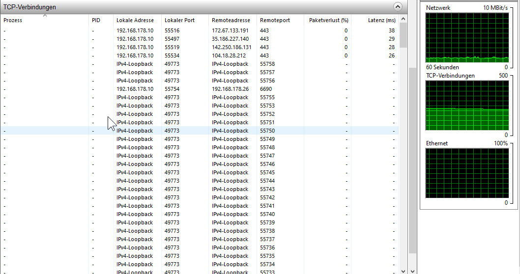Click local port 55754 cell

[172, 89]
